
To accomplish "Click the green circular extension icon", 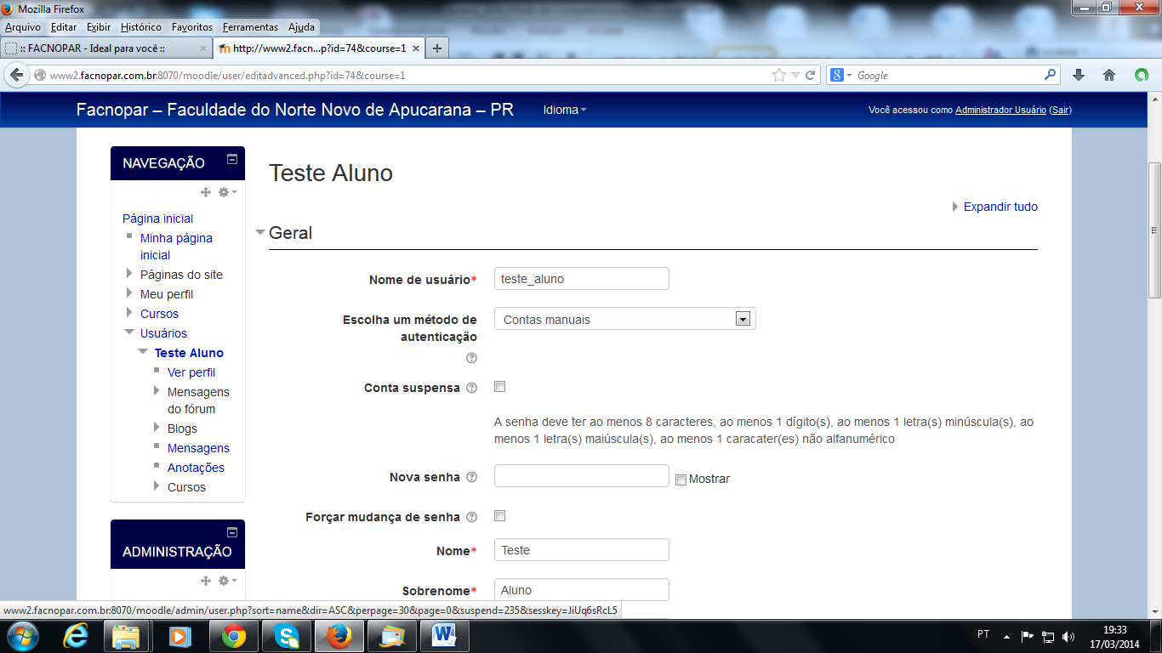I will click(1142, 75).
